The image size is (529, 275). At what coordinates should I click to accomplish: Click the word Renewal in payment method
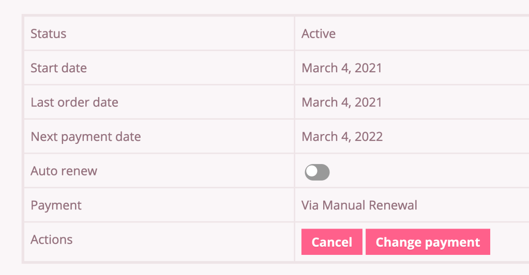click(393, 205)
